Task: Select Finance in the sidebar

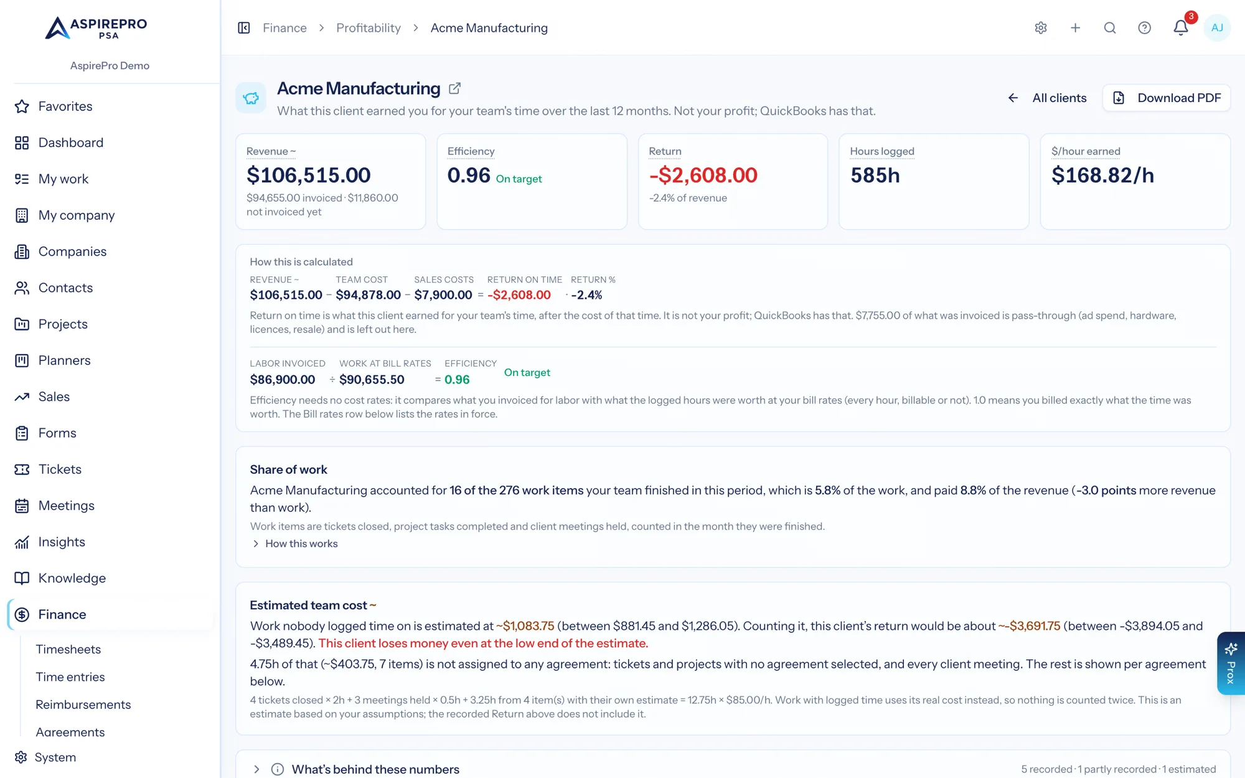Action: point(110,615)
